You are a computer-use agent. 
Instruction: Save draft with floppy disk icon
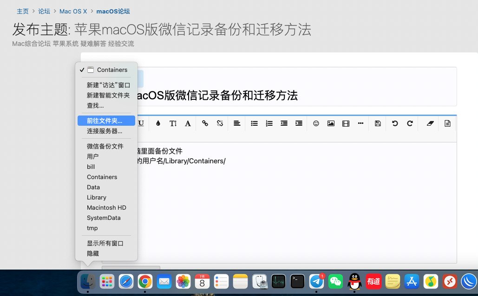tap(378, 123)
